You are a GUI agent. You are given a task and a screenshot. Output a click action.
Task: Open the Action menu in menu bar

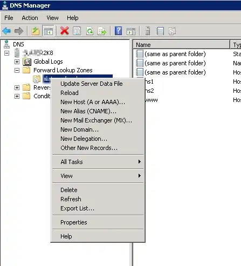tap(30, 18)
